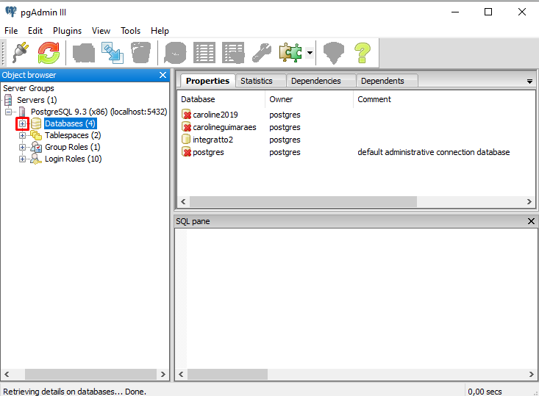Open the Plugins menu

click(x=68, y=31)
